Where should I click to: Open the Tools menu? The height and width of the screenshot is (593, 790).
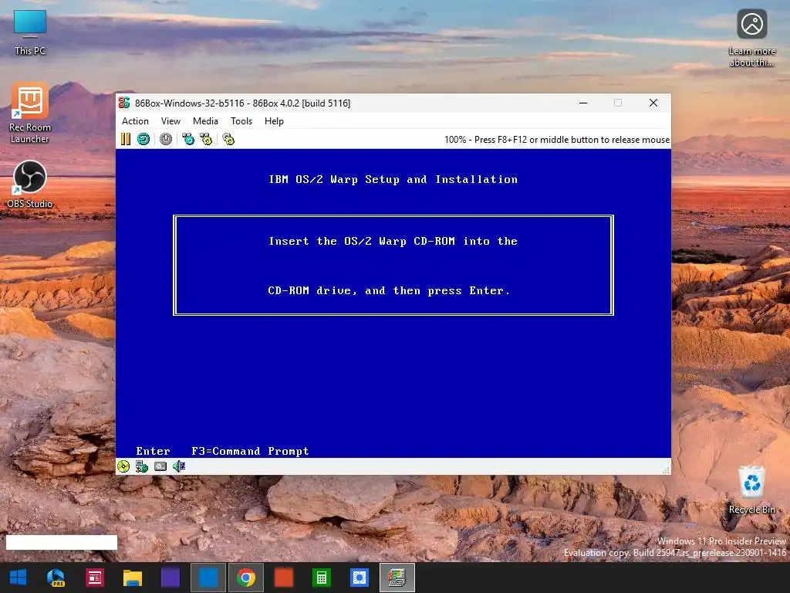point(241,121)
